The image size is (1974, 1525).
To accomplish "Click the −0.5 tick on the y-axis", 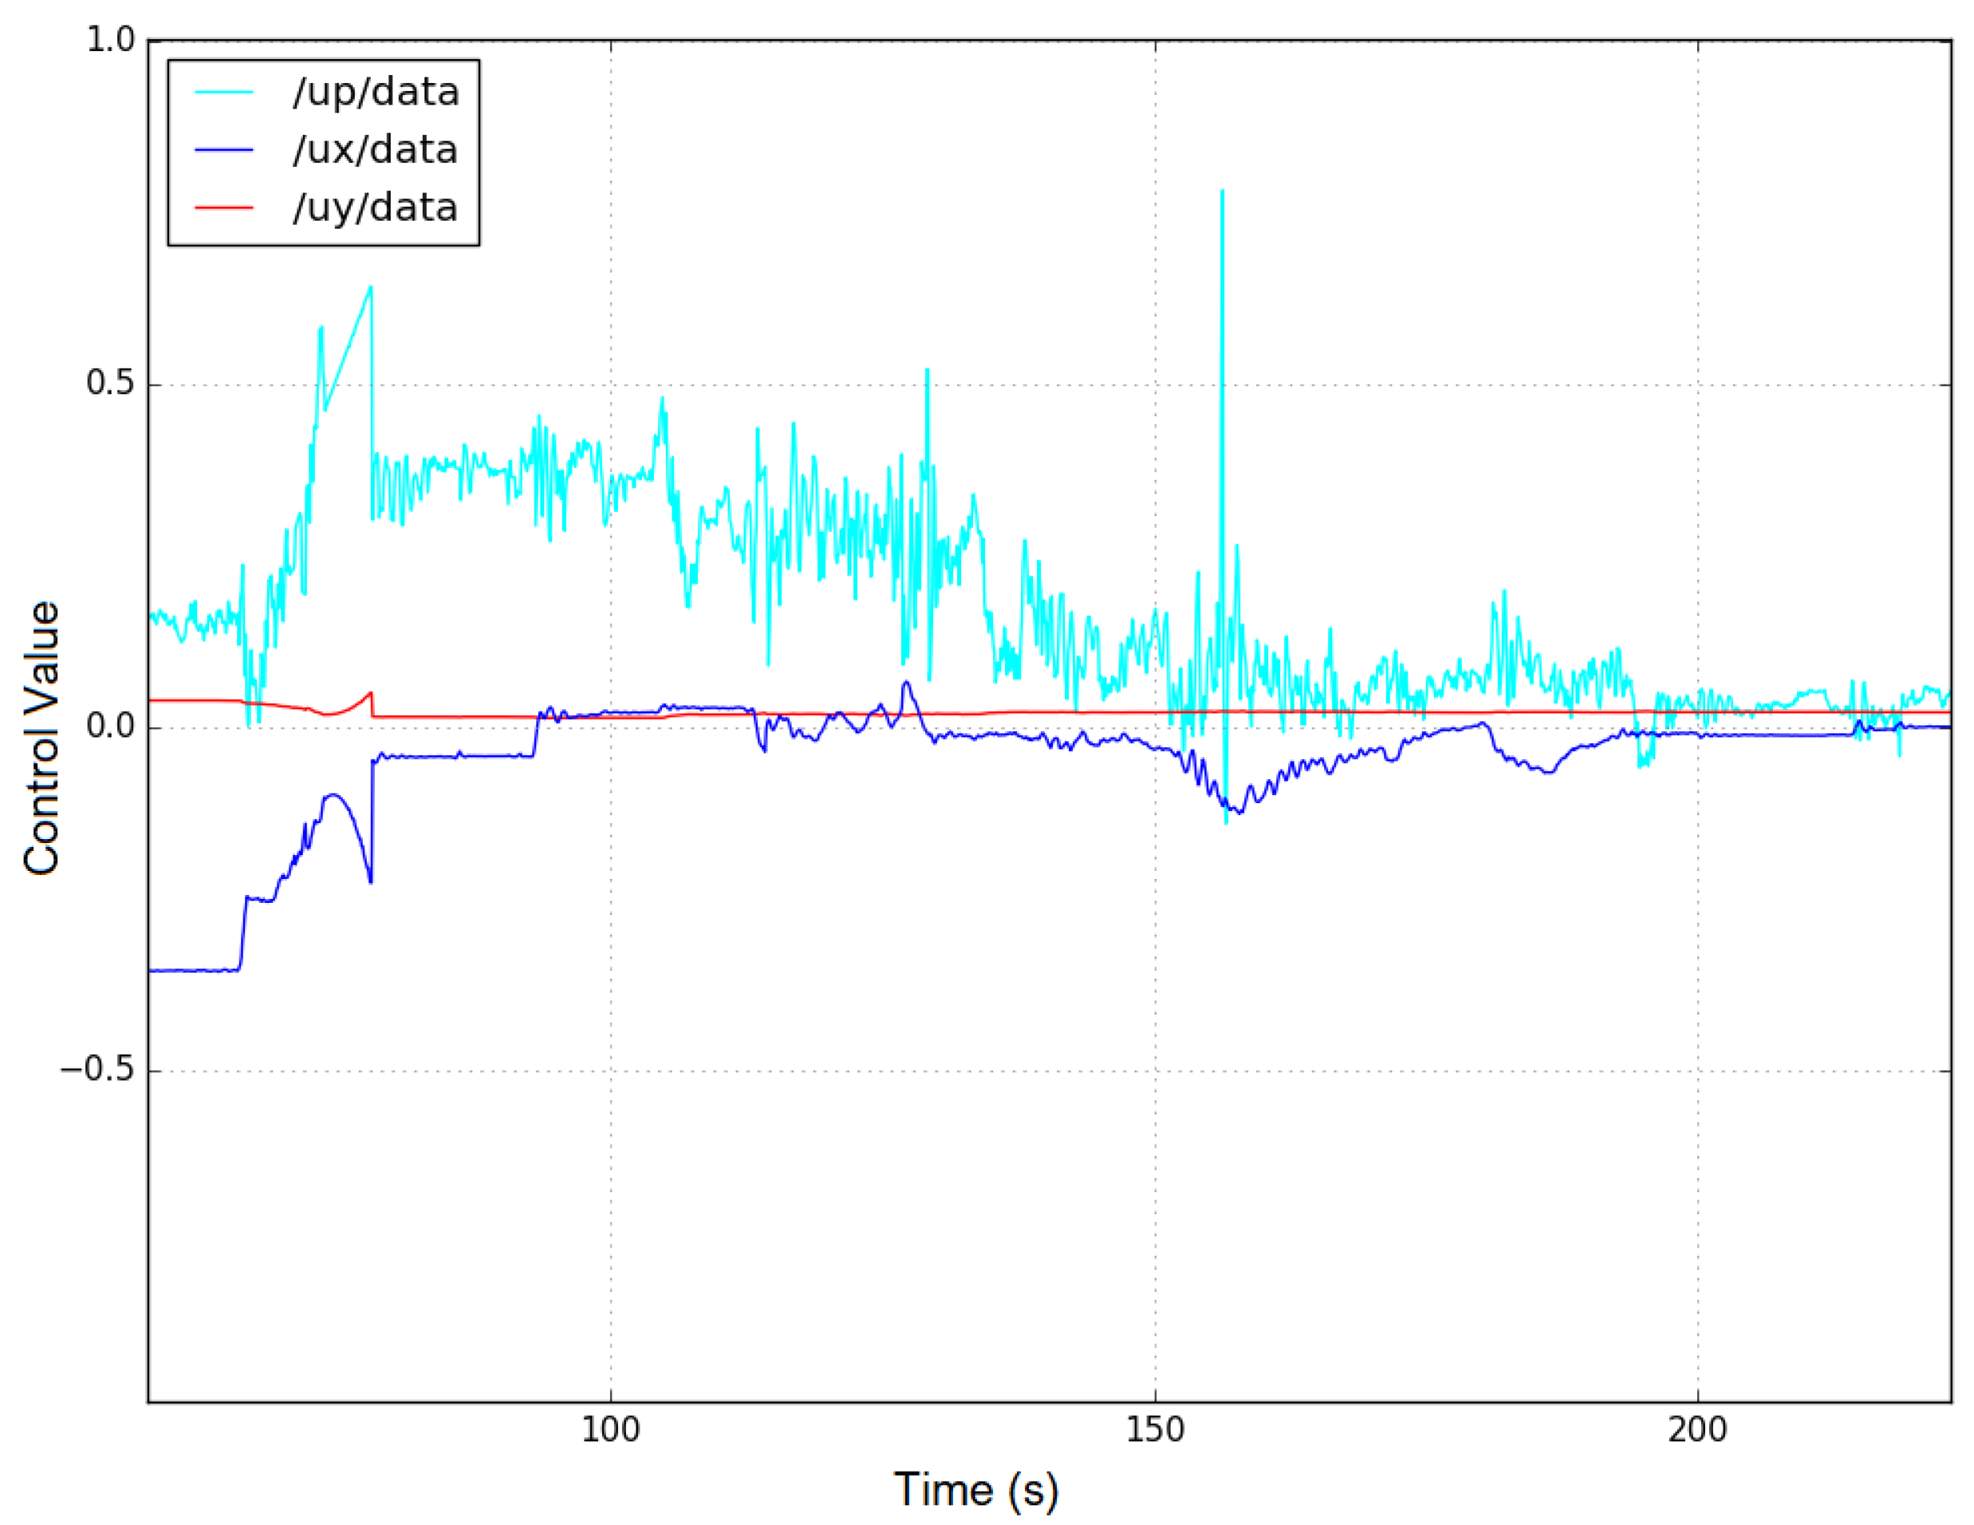I will pyautogui.click(x=97, y=1070).
